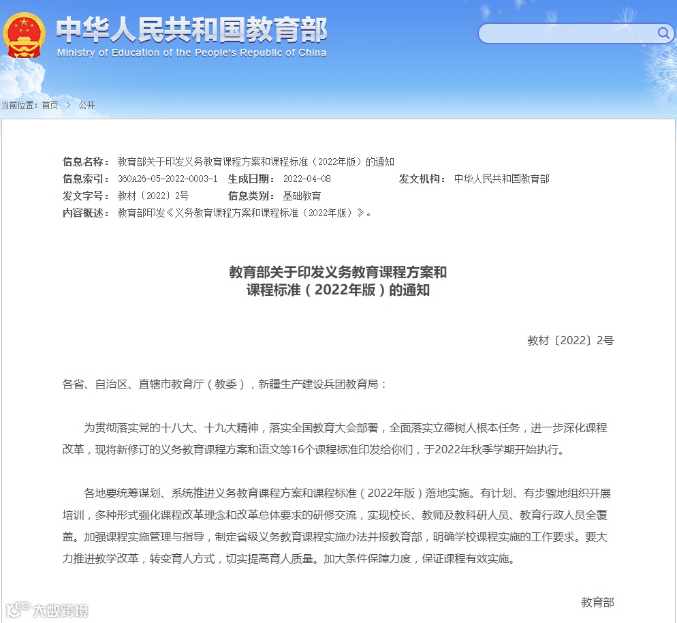This screenshot has width=677, height=623.
Task: Click the 教育部 signature at bottom
Action: pyautogui.click(x=597, y=603)
